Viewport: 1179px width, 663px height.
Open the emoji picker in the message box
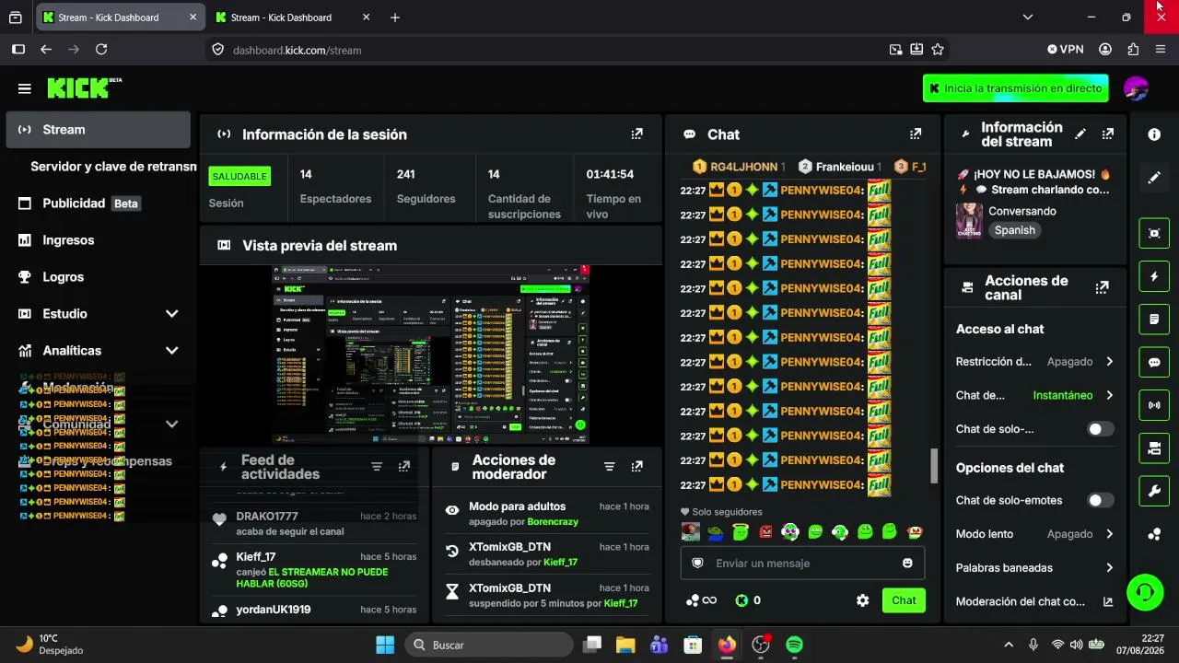coord(907,563)
